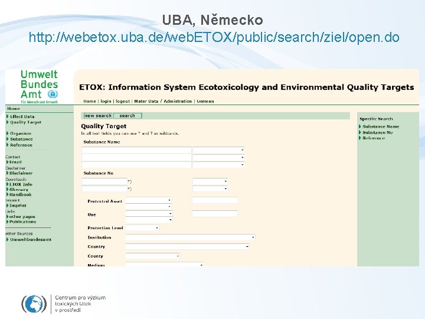
Task: Open the Institution dropdown
Action: (190, 237)
